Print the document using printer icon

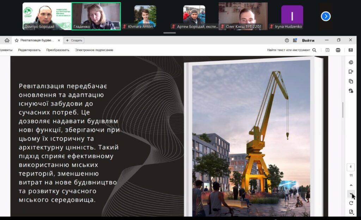(338, 50)
